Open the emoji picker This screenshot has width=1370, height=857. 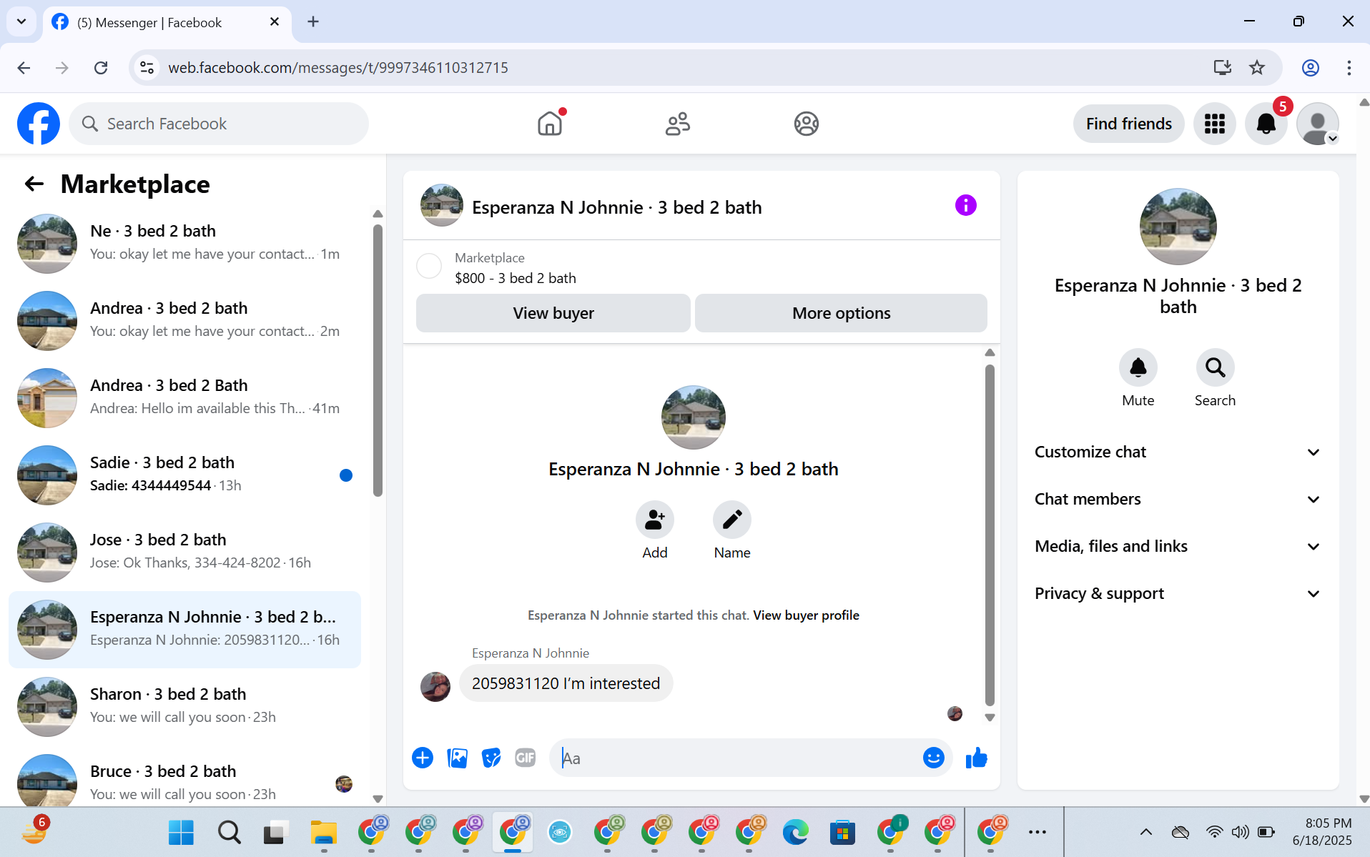coord(933,758)
